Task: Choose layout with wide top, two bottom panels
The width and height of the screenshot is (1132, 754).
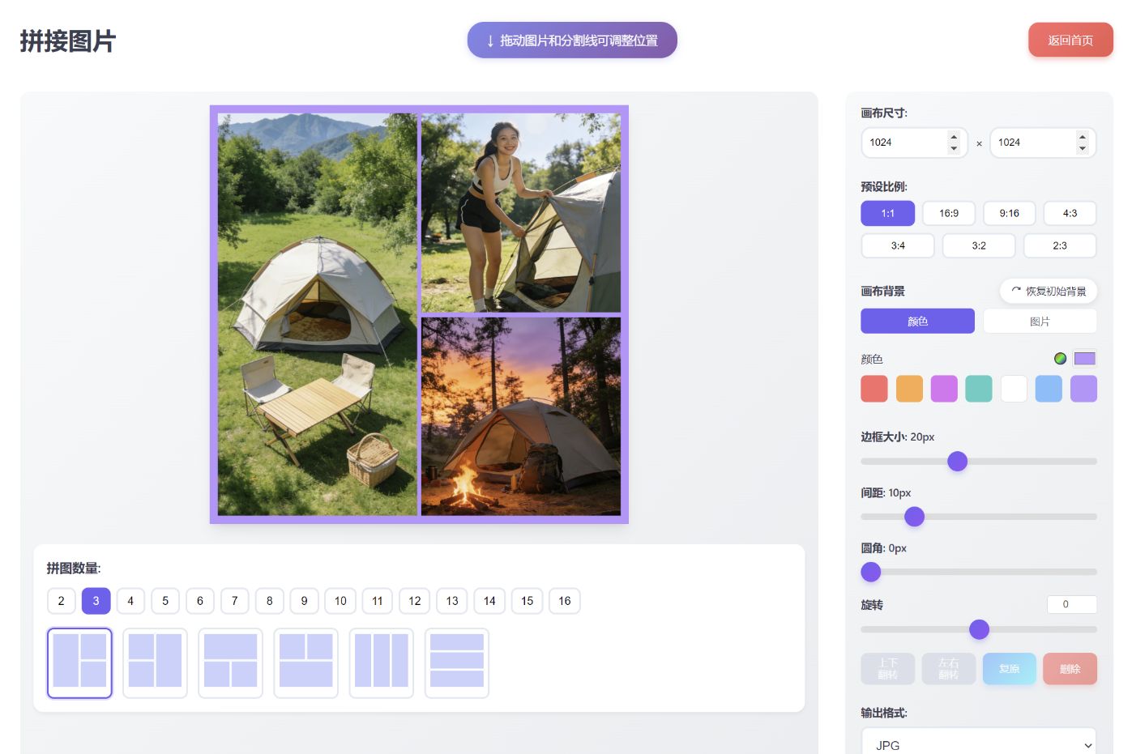Action: tap(230, 662)
